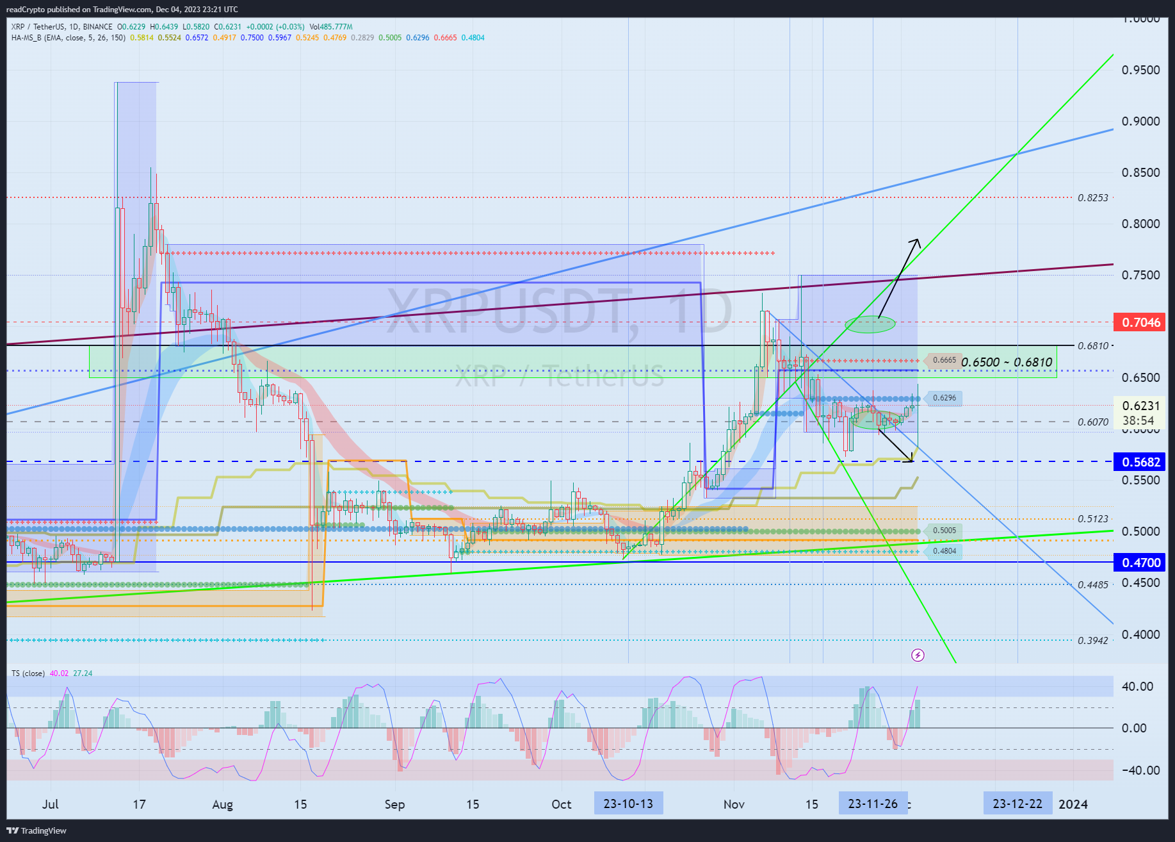Click the Vol485.777M volume reading
The width and height of the screenshot is (1175, 842).
pyautogui.click(x=331, y=27)
